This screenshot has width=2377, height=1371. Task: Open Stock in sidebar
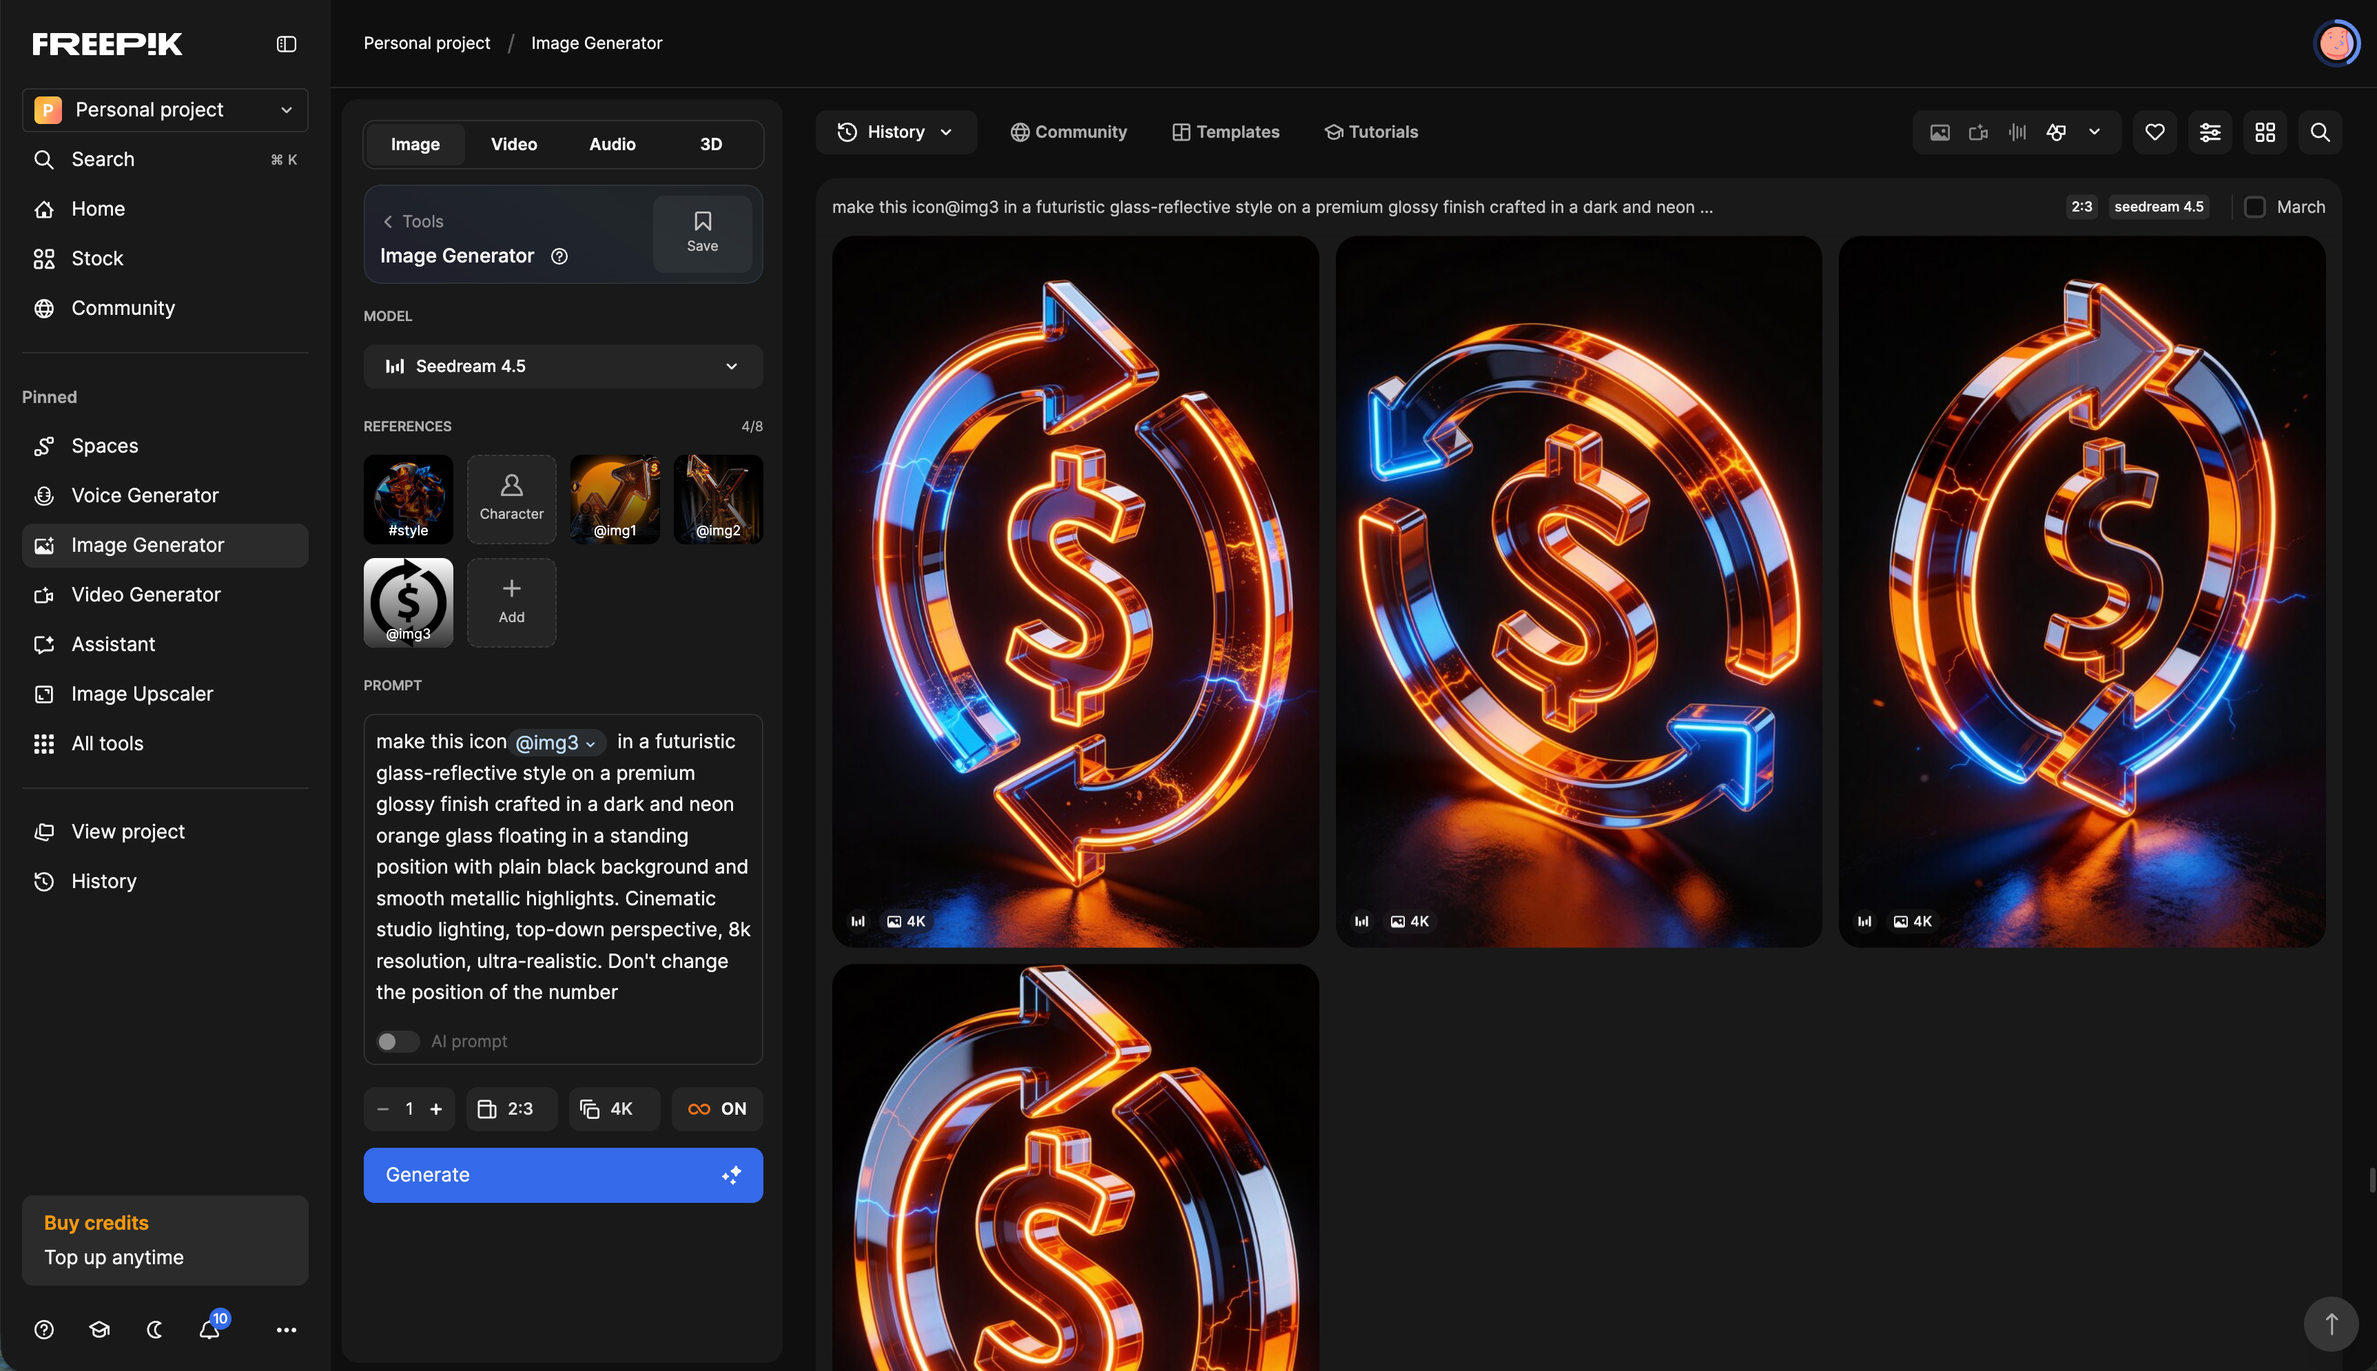[165, 258]
